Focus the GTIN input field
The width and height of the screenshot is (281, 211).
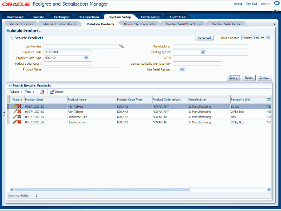(210, 58)
